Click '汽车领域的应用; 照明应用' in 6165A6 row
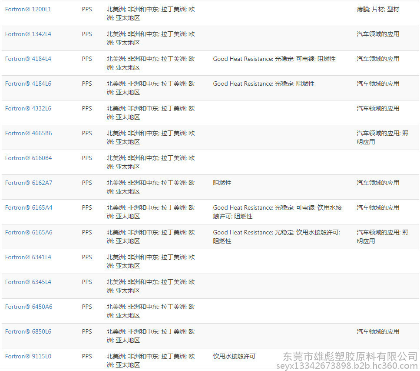This screenshot has height=371, width=420. 383,237
